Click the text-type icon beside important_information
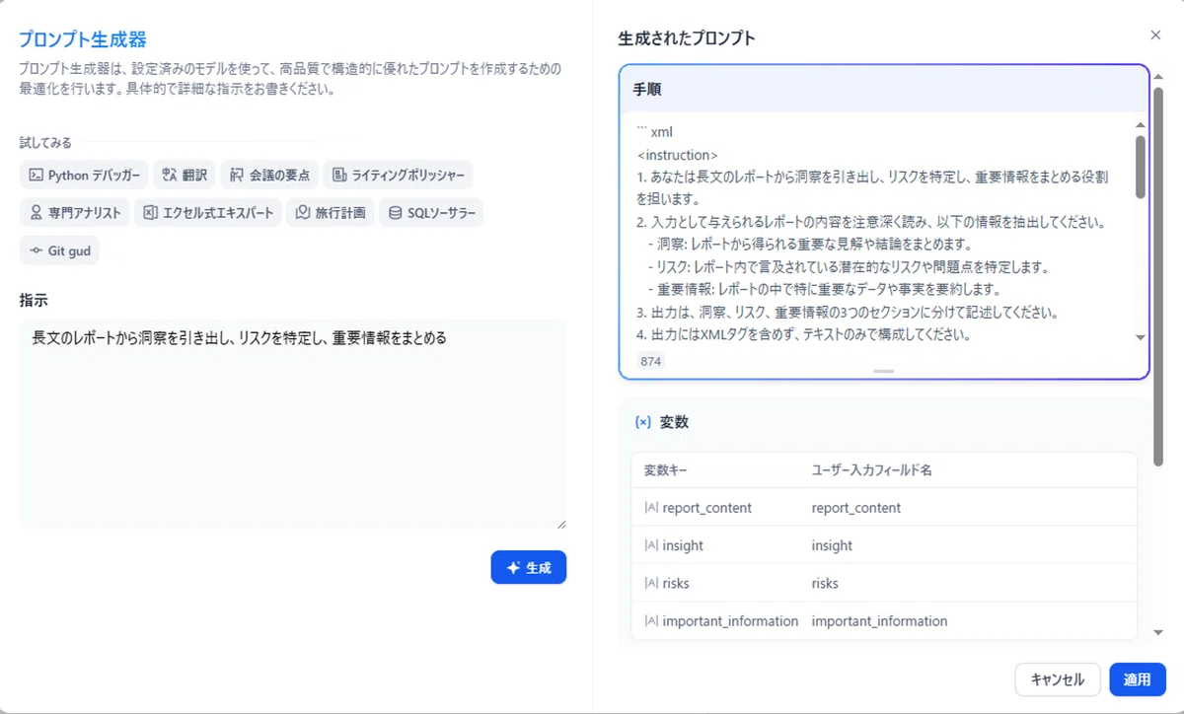Screen dimensions: 1184x714 650,621
